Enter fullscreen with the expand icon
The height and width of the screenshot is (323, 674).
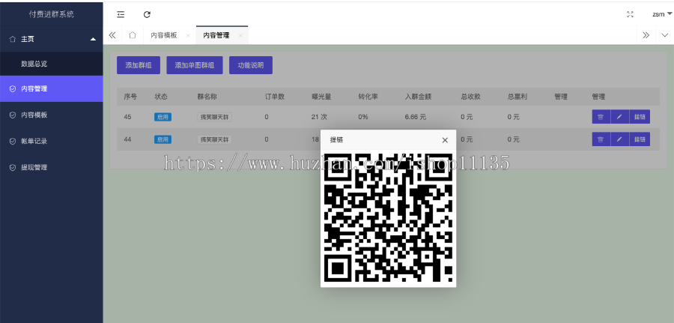[630, 14]
